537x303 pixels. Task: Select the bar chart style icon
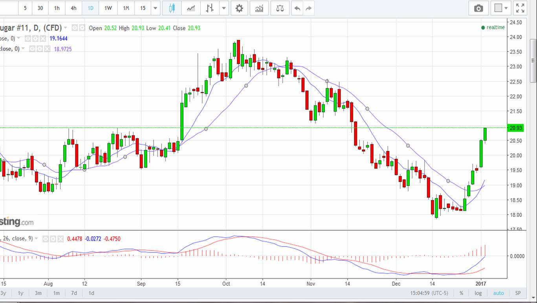[210, 8]
